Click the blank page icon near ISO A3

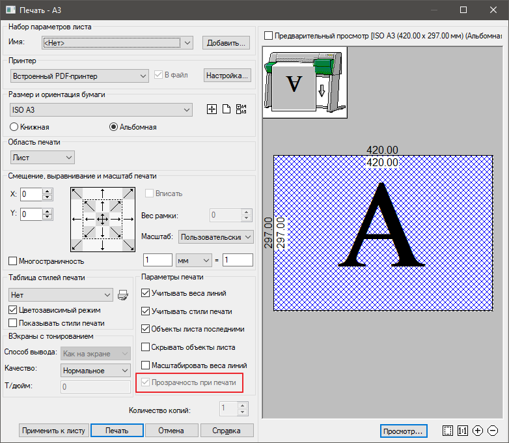[x=227, y=109]
